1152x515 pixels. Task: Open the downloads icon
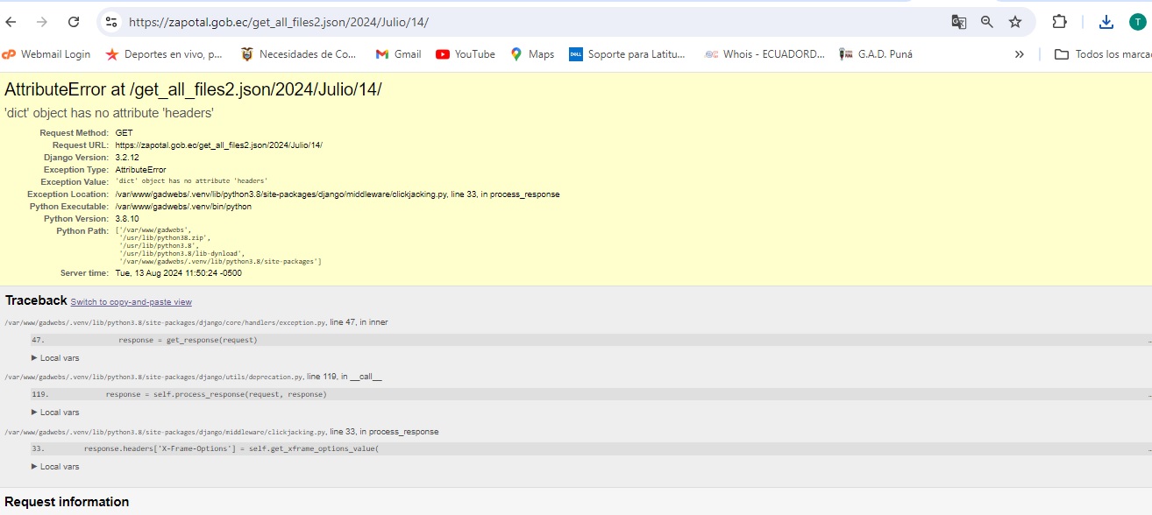pyautogui.click(x=1106, y=22)
